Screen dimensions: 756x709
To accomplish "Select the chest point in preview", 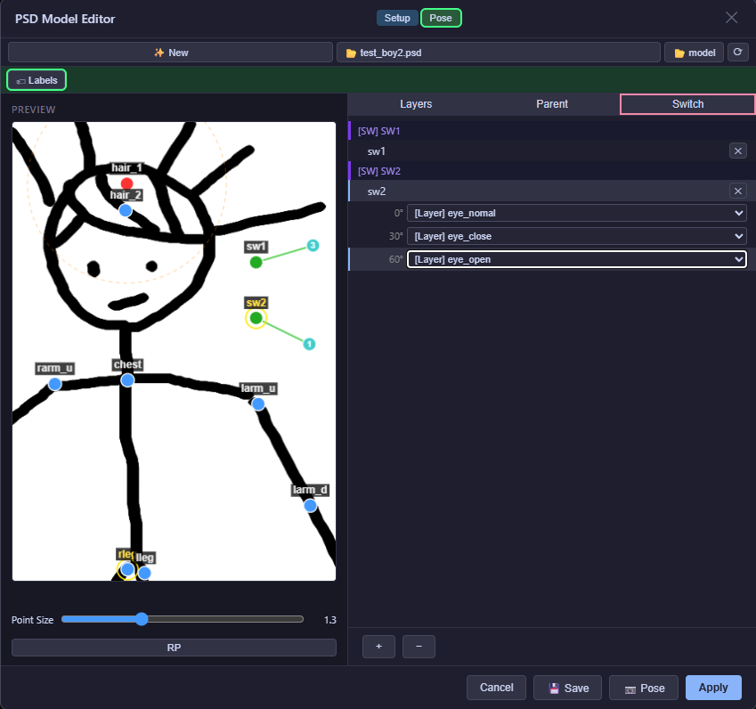I will pos(127,380).
